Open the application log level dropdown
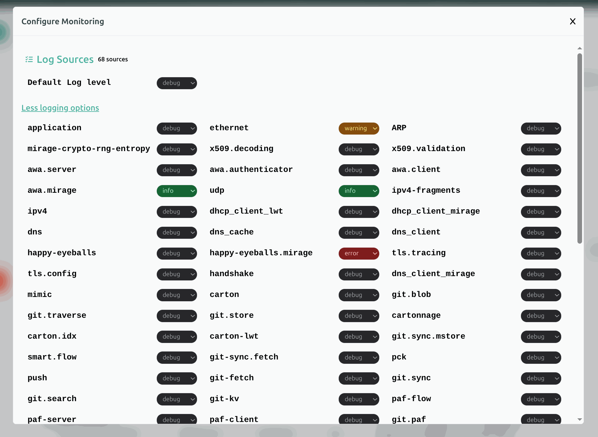598x437 pixels. (x=177, y=128)
